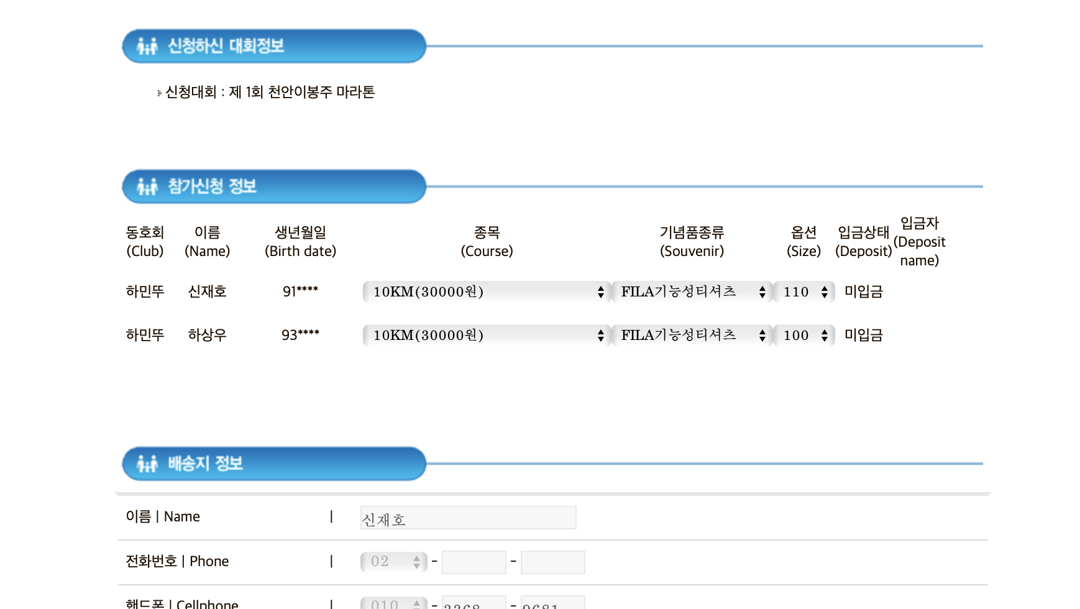This screenshot has width=1080, height=609.
Task: Click the 제 1회 천안이봉주 마라톤 event name
Action: [302, 92]
